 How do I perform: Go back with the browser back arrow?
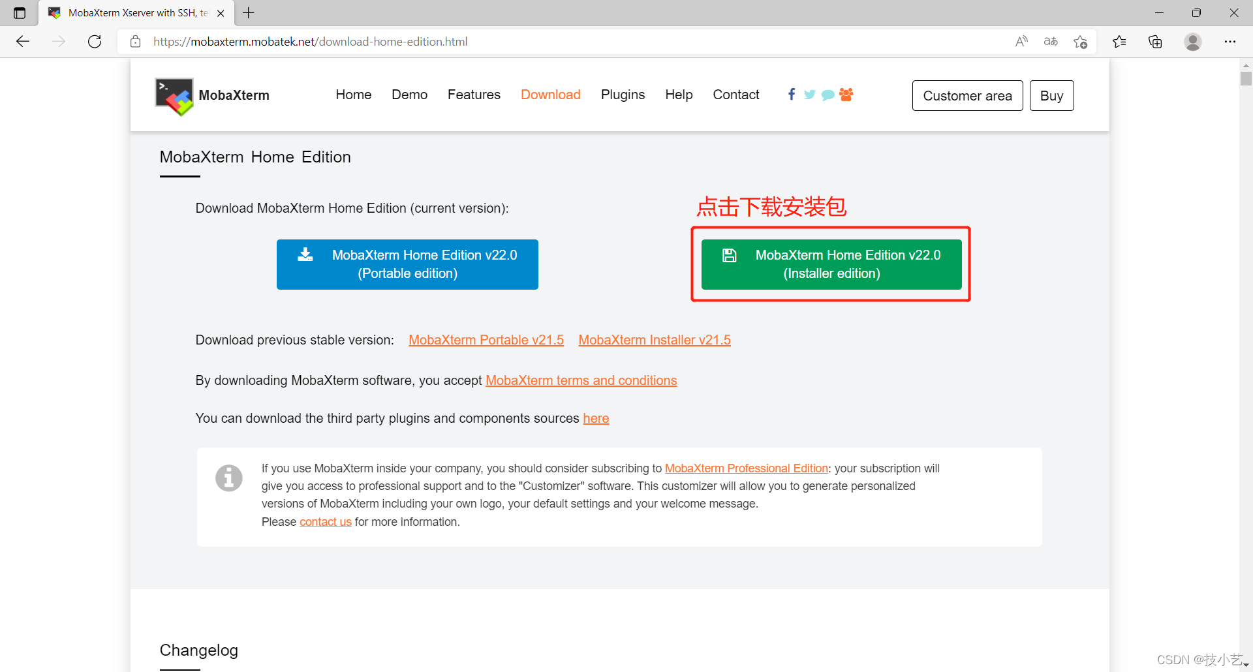(23, 42)
